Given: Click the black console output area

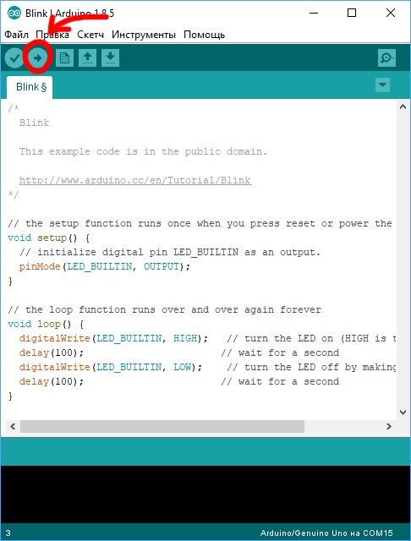Looking at the screenshot, I should (205, 494).
